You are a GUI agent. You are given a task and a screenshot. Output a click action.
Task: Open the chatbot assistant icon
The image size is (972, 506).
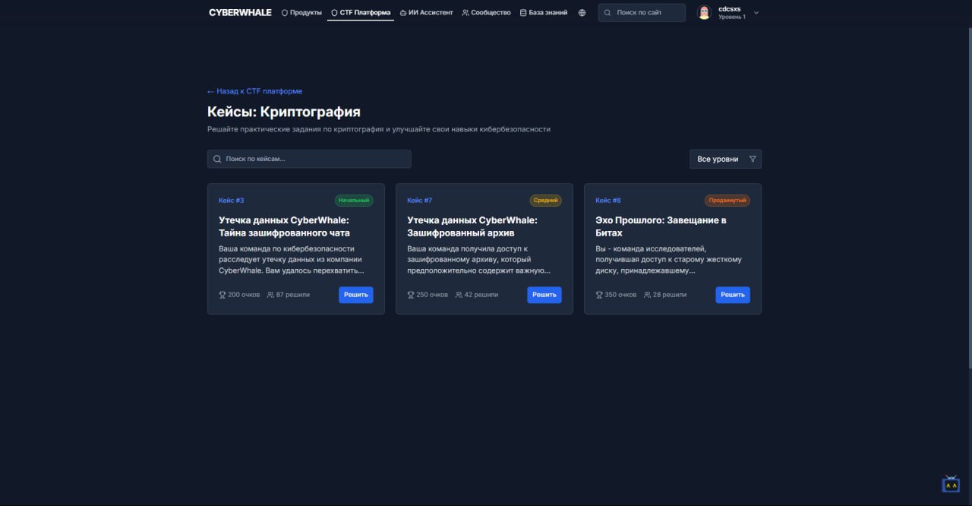click(x=951, y=483)
